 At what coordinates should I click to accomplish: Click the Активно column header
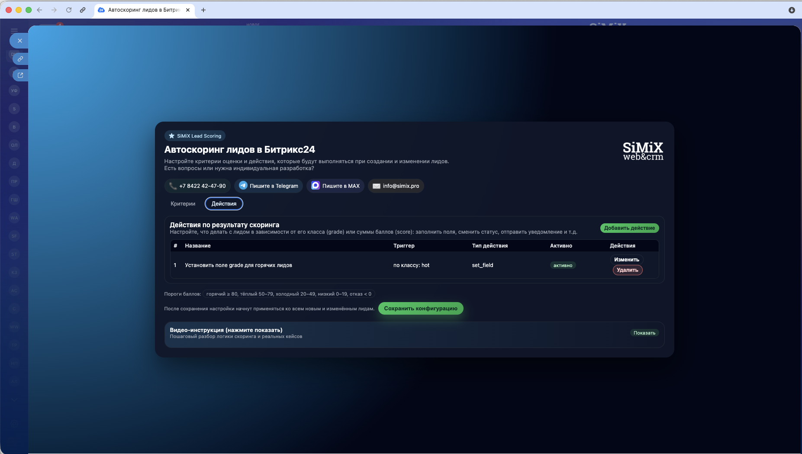pos(561,246)
